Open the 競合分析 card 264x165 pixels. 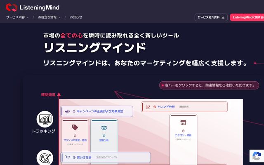click(x=104, y=135)
